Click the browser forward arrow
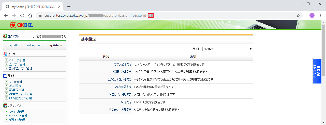The height and width of the screenshot is (125, 326). tap(14, 15)
